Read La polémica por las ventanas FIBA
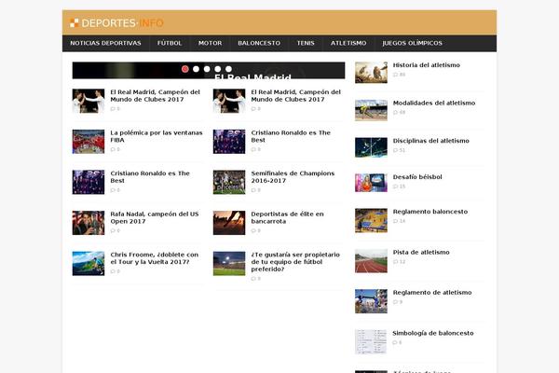The width and height of the screenshot is (559, 373). [157, 136]
